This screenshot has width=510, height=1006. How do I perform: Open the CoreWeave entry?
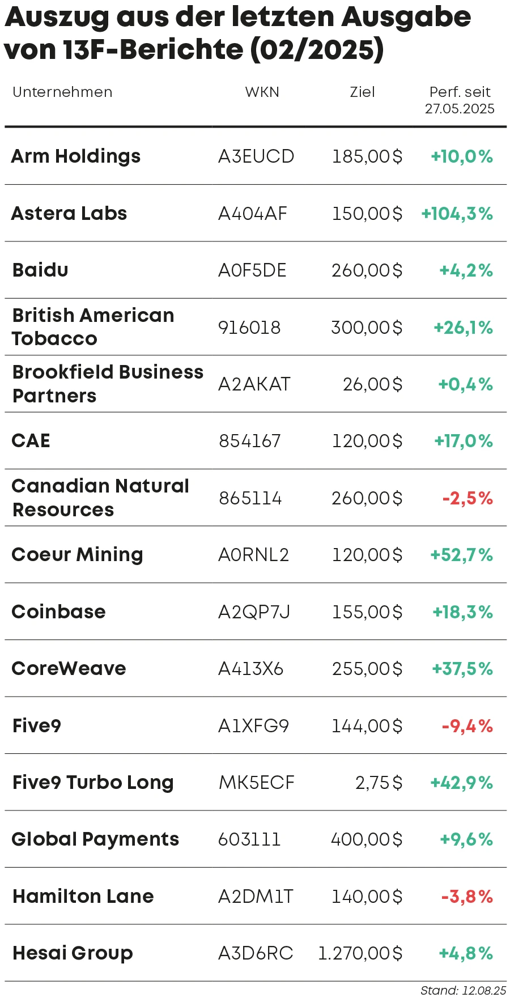[69, 669]
